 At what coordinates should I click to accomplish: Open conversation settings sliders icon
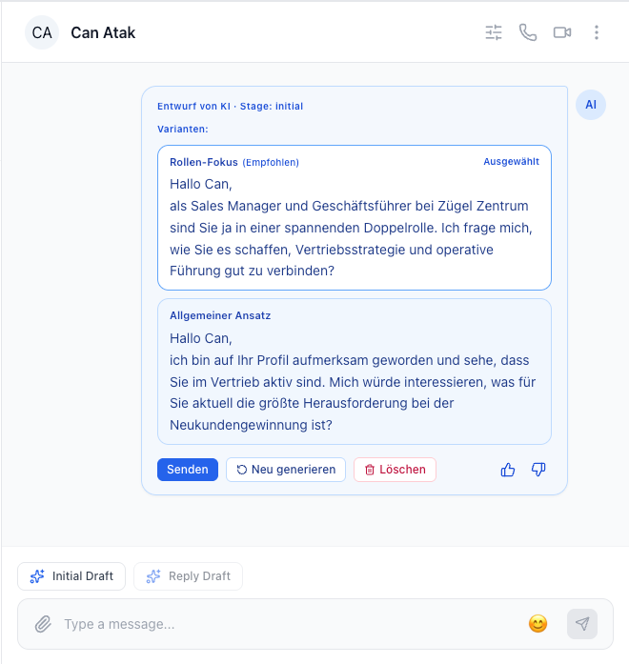[493, 32]
